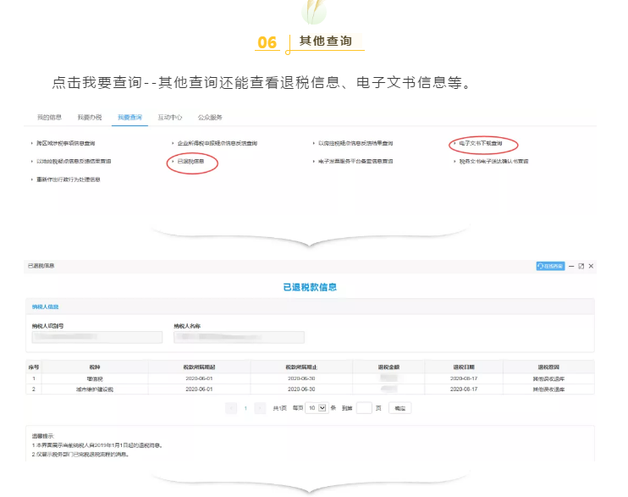Open 企业所得税申报疑点信息反馈查询 link
The image size is (628, 497).
pos(217,143)
